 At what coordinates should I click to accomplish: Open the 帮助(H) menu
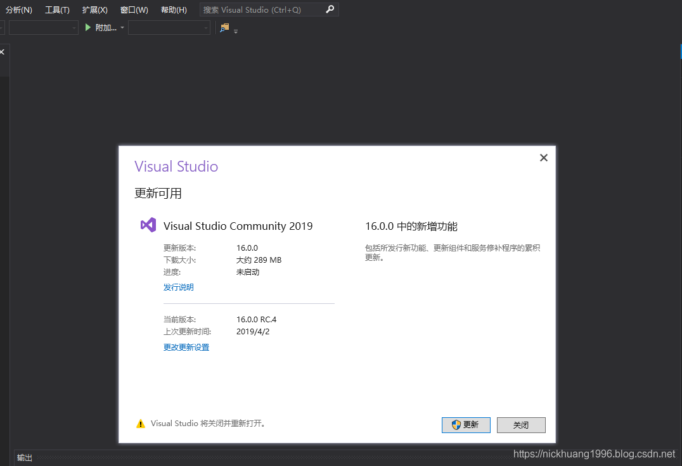(x=174, y=9)
